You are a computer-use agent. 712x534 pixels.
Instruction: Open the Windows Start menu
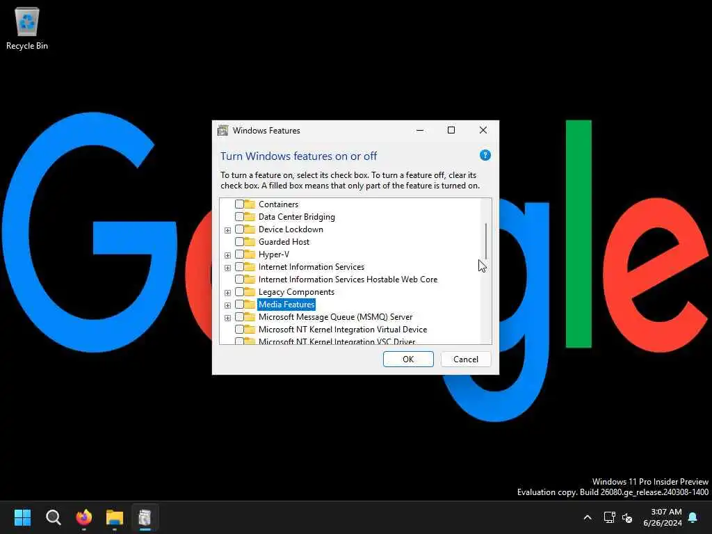22,517
